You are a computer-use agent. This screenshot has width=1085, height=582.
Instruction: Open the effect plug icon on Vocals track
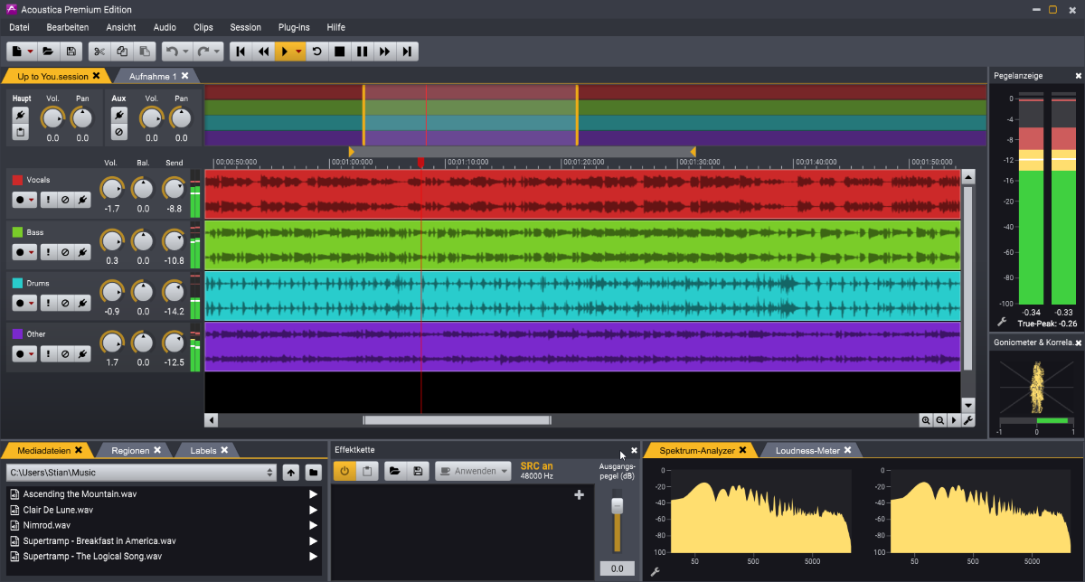click(82, 201)
